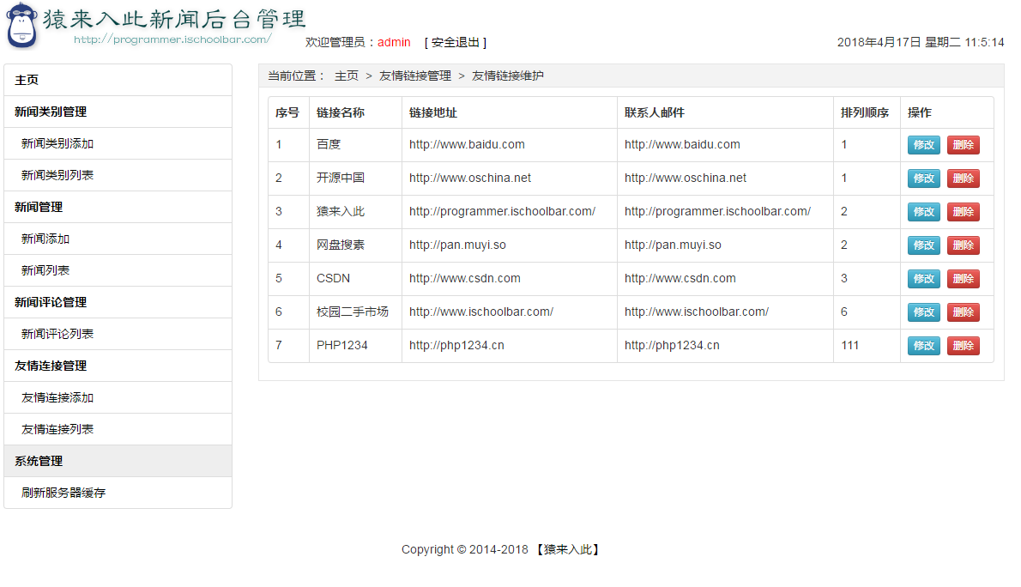Delete the 开源中国 link entry
The height and width of the screenshot is (587, 1021).
[x=963, y=179]
